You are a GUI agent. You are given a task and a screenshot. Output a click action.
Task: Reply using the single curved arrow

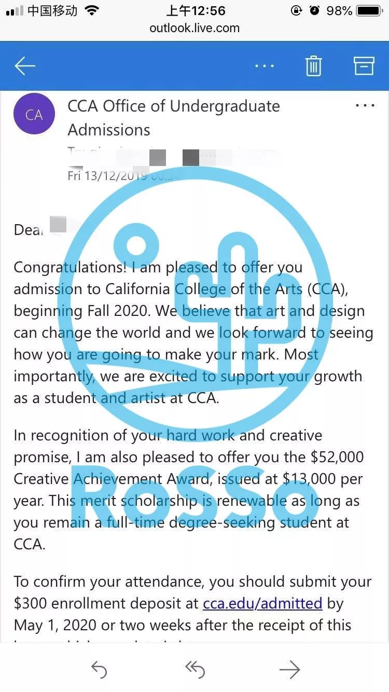[x=99, y=669]
